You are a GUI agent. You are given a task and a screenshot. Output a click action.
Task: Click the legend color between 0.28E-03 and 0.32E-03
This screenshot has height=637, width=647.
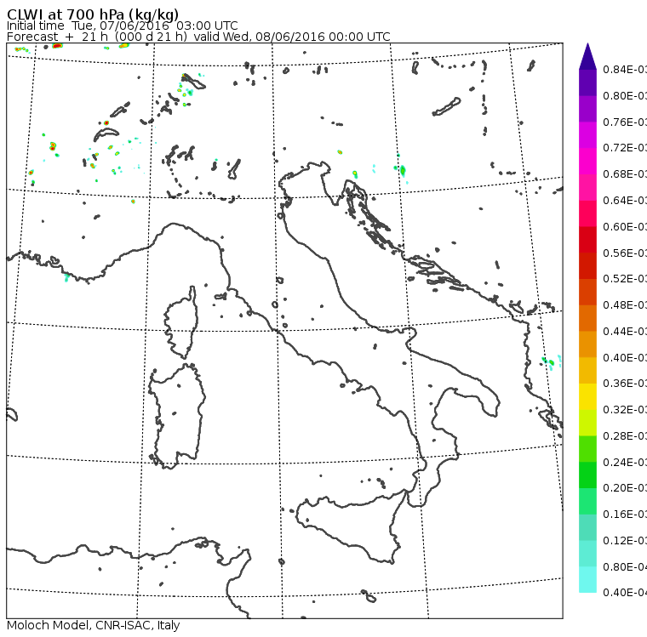click(x=587, y=423)
